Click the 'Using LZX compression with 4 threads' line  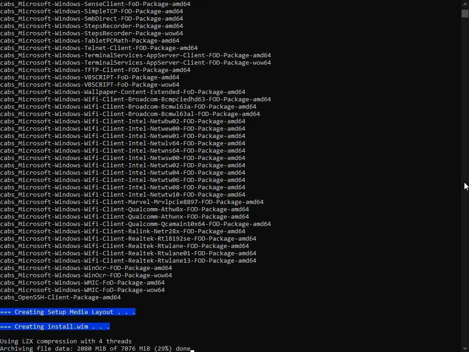[x=66, y=341]
